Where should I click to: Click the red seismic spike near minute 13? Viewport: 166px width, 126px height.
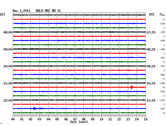(x=132, y=87)
